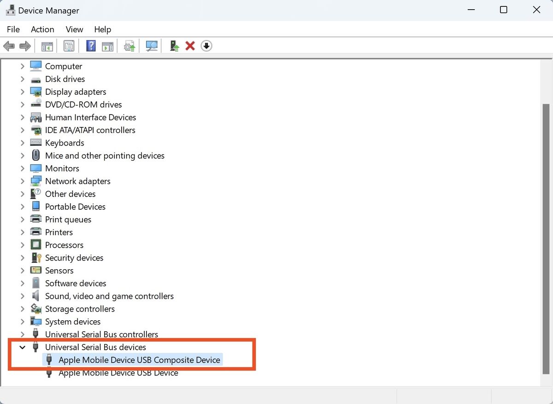Viewport: 553px width, 404px height.
Task: Click the blue question mark Help icon
Action: (x=91, y=46)
